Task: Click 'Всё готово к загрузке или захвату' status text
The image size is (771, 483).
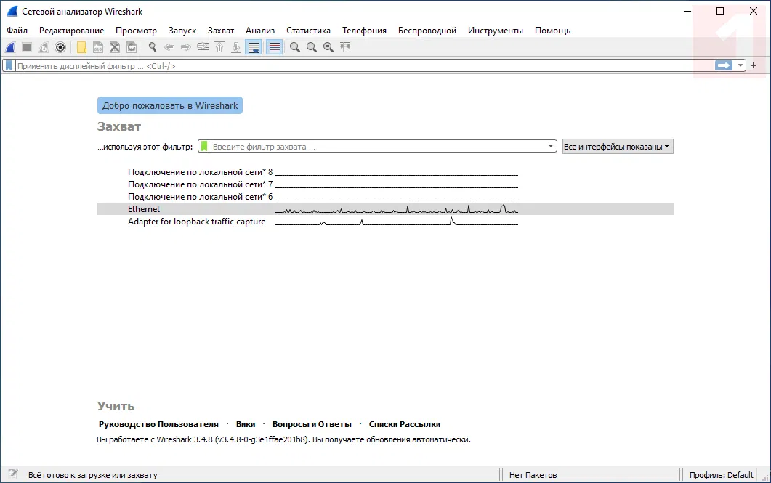Action: tap(92, 475)
